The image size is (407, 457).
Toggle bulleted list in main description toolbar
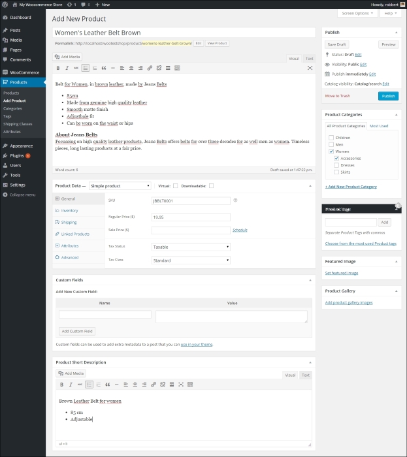click(x=86, y=68)
